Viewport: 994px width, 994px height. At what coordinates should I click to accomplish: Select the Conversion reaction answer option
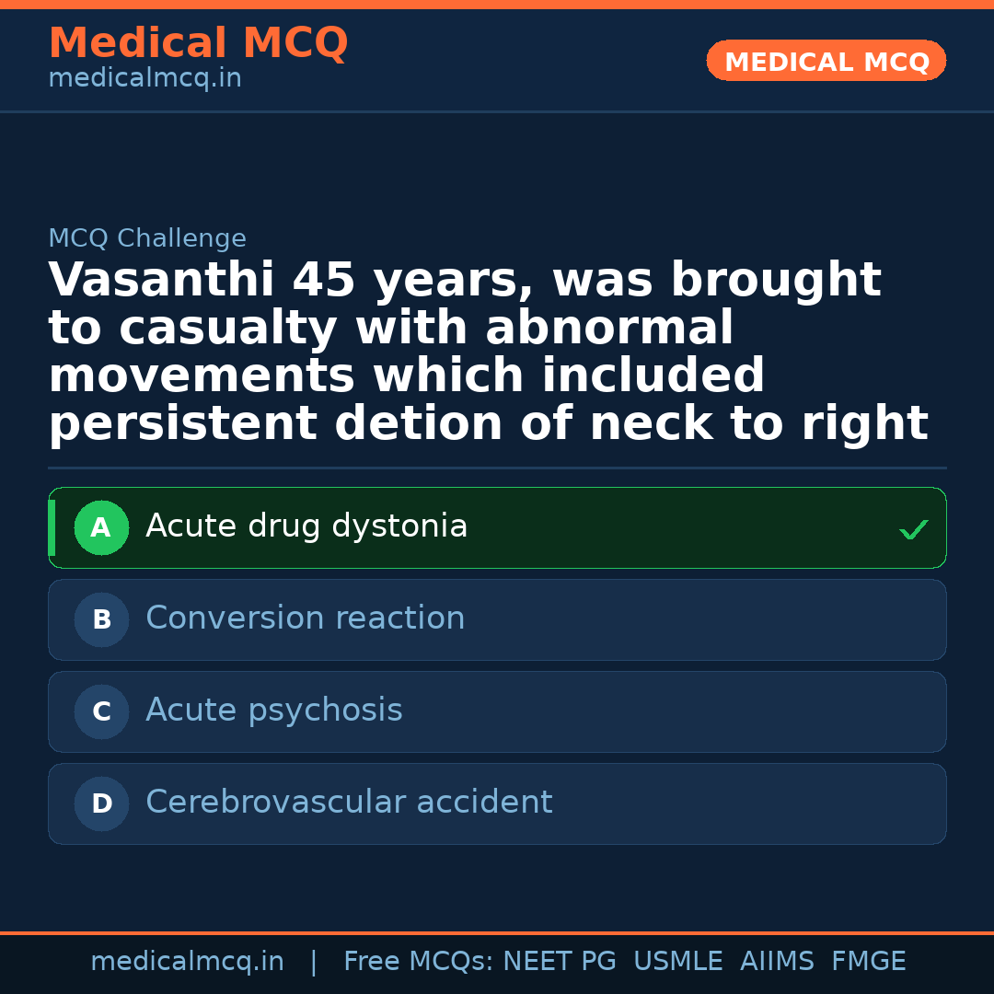point(305,618)
